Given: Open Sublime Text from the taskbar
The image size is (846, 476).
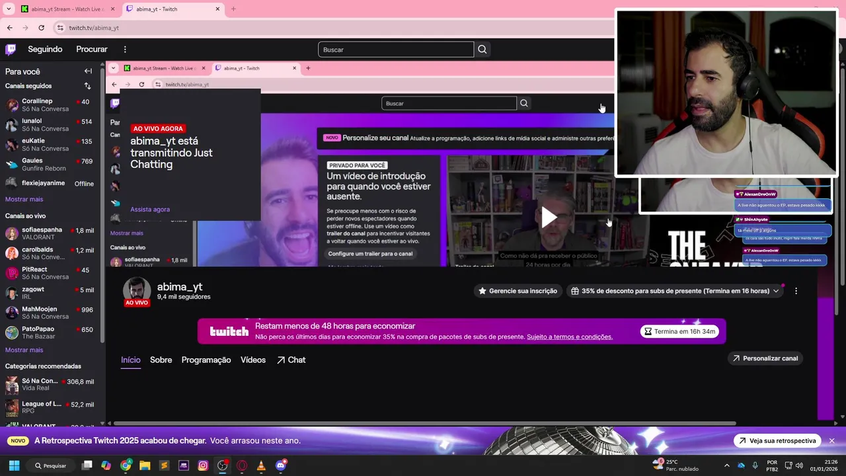Looking at the screenshot, I should [164, 465].
